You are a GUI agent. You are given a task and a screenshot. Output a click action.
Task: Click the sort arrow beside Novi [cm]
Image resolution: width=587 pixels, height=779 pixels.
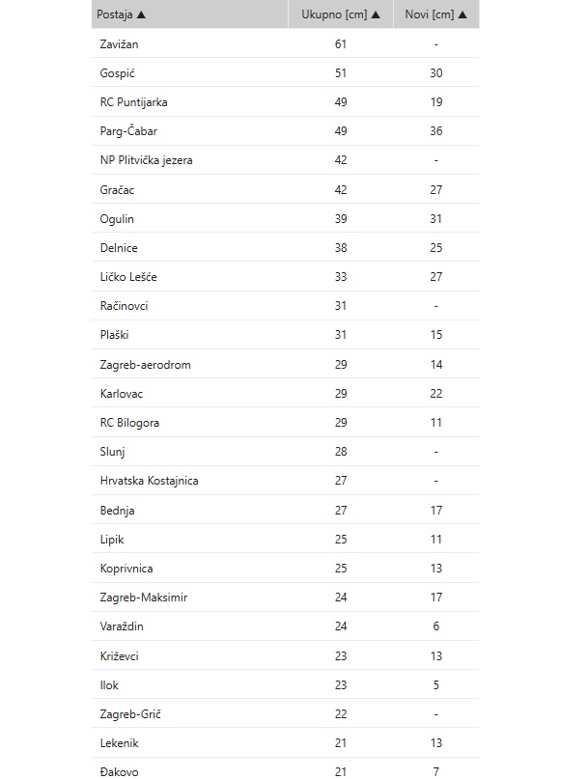tap(463, 14)
